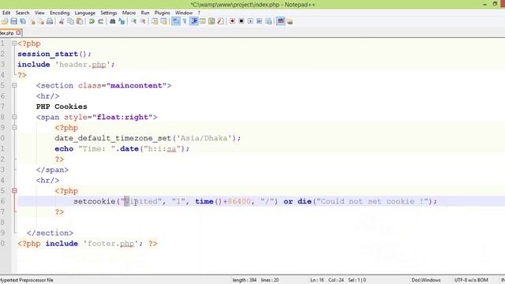This screenshot has width=505, height=284.
Task: Open the Encoding menu
Action: pos(60,13)
